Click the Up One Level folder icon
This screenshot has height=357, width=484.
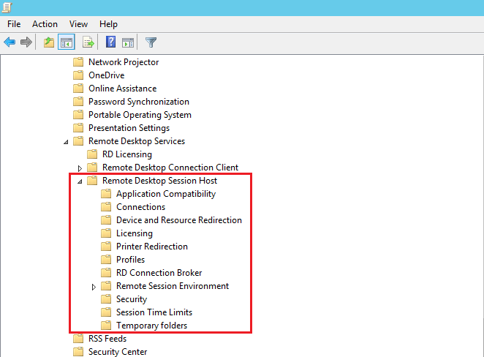click(x=49, y=42)
